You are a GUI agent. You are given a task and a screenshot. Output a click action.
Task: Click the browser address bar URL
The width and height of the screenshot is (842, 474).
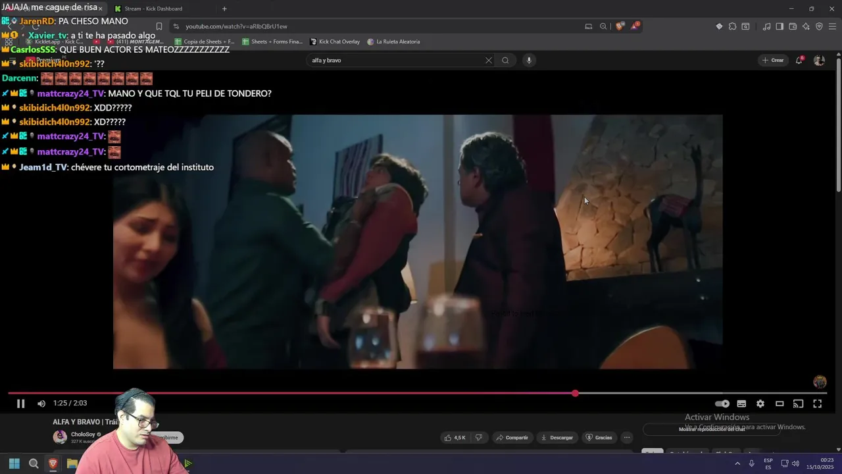pyautogui.click(x=236, y=26)
